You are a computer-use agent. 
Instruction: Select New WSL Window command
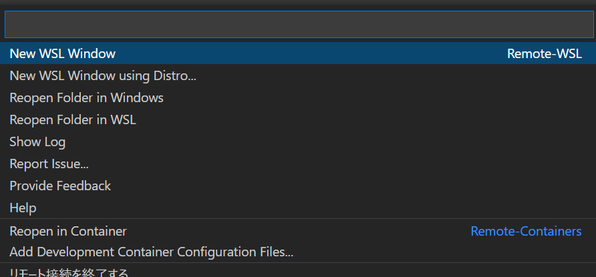click(63, 54)
